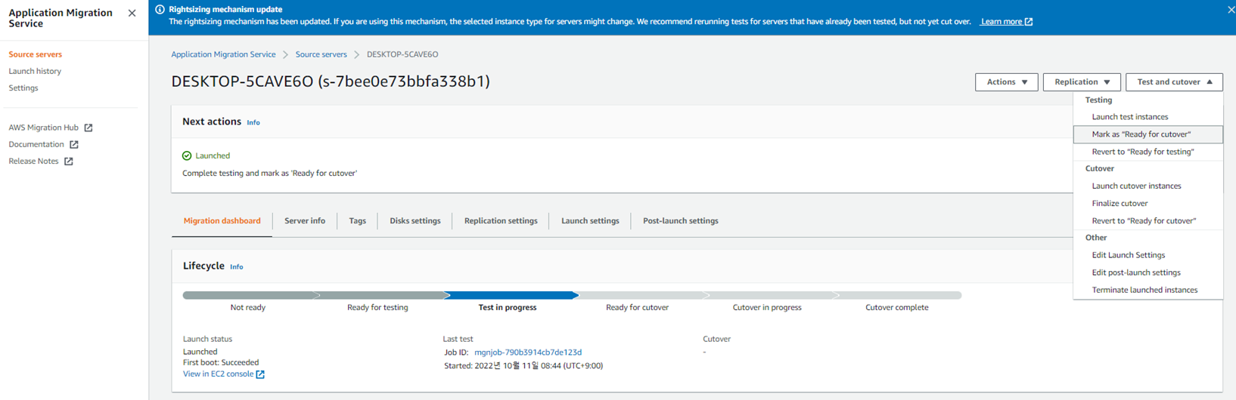This screenshot has width=1236, height=400.
Task: Close the Application Migration Service sidebar
Action: pos(132,13)
